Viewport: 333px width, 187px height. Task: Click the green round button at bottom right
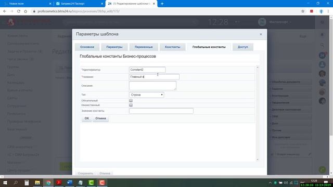click(322, 169)
